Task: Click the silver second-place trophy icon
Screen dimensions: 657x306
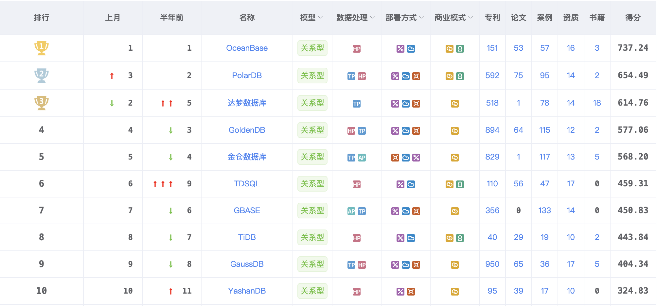Action: tap(42, 75)
